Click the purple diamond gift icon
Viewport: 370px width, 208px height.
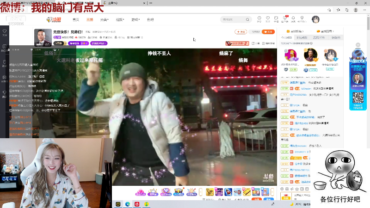click(x=166, y=192)
